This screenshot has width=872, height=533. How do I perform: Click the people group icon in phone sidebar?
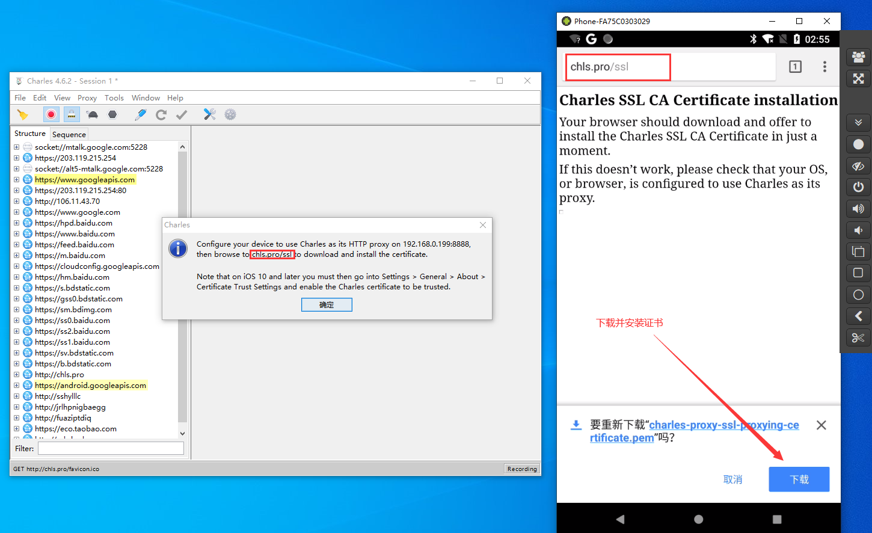click(x=858, y=57)
